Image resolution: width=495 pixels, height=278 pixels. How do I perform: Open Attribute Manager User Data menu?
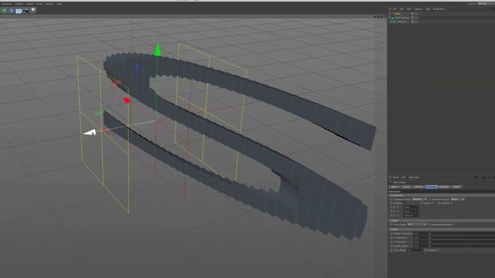414,178
